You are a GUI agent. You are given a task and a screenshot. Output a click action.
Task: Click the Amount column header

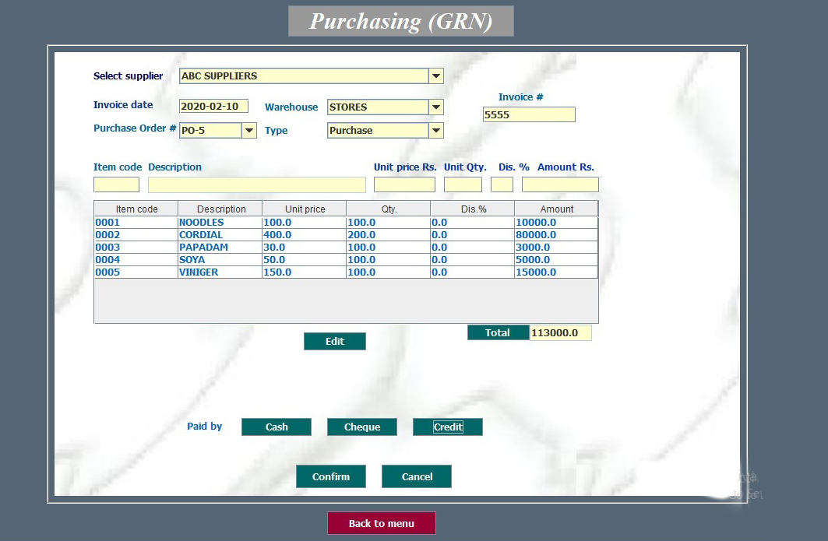pos(557,209)
